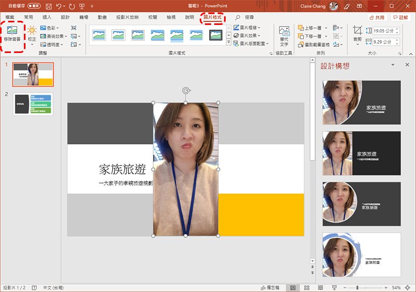The height and width of the screenshot is (292, 416).
Task: Click the Crop (裁剪) tool icon
Action: (357, 32)
